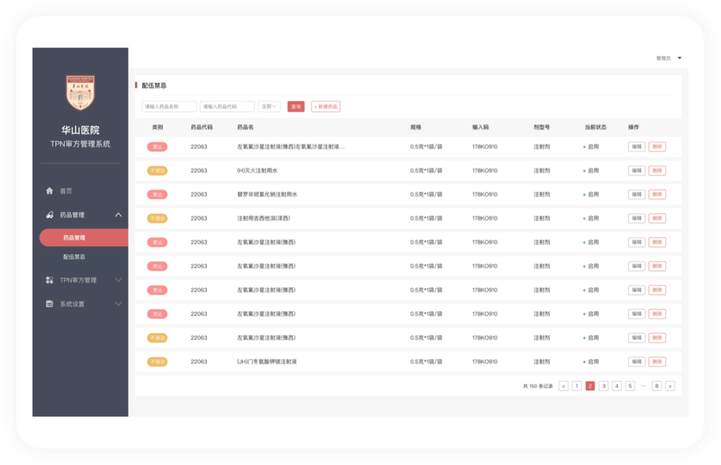Open the 全部 category filter dropdown
The width and height of the screenshot is (721, 465).
269,106
